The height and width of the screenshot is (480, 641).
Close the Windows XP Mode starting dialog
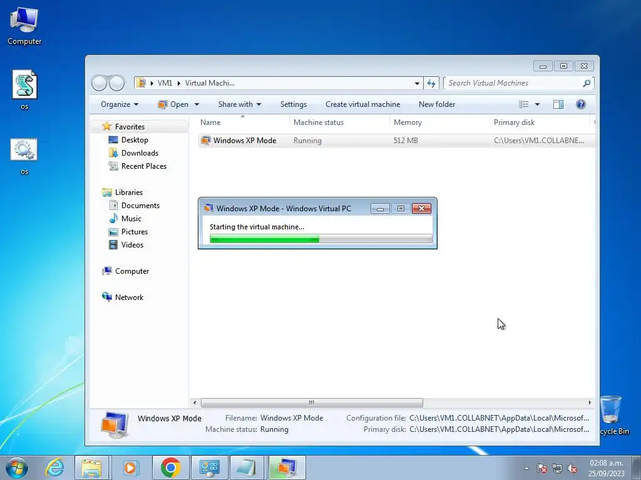click(421, 209)
